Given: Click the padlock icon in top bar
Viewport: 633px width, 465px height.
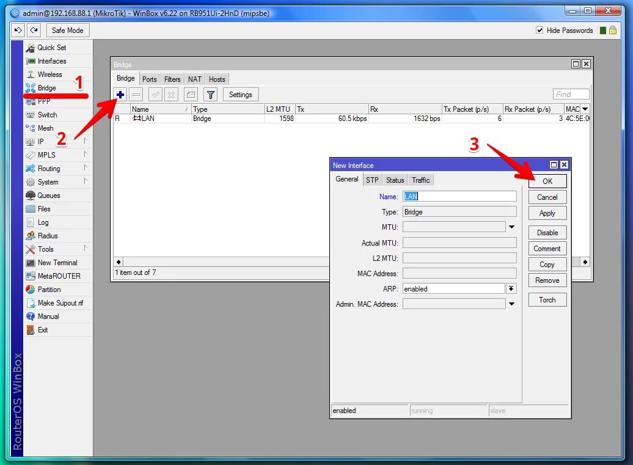Looking at the screenshot, I should coord(613,31).
